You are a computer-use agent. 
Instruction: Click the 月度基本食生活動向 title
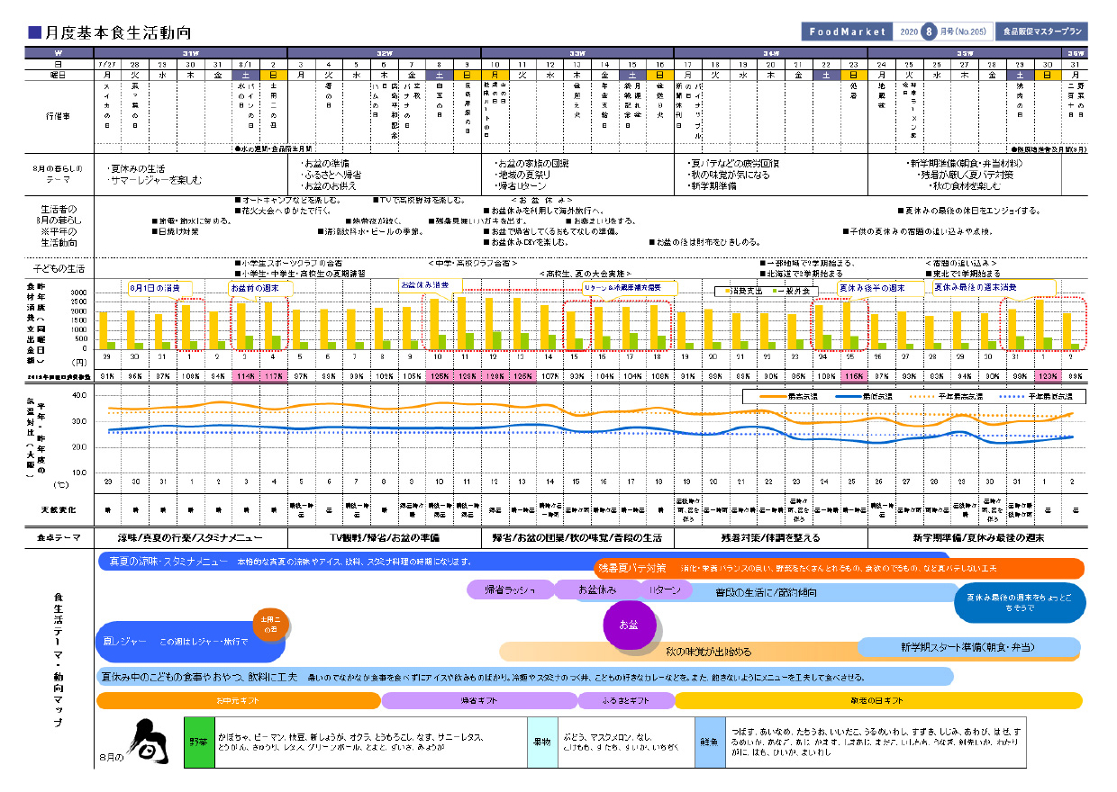coord(117,32)
